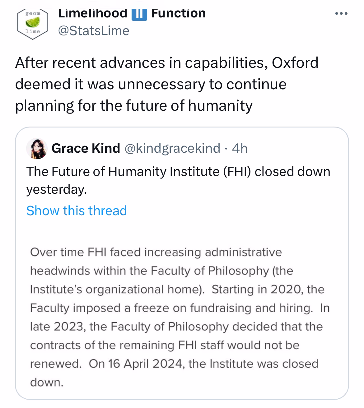
Task: Click 'Faculty imposed a freeze' line in image
Action: click(x=180, y=308)
